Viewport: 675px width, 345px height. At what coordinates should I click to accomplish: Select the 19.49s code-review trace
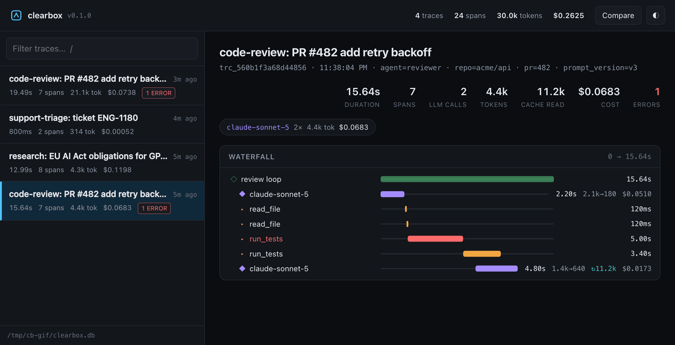[102, 85]
